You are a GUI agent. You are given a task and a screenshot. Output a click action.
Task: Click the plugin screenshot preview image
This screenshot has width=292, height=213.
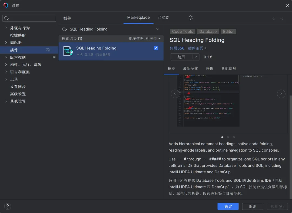tap(208, 101)
